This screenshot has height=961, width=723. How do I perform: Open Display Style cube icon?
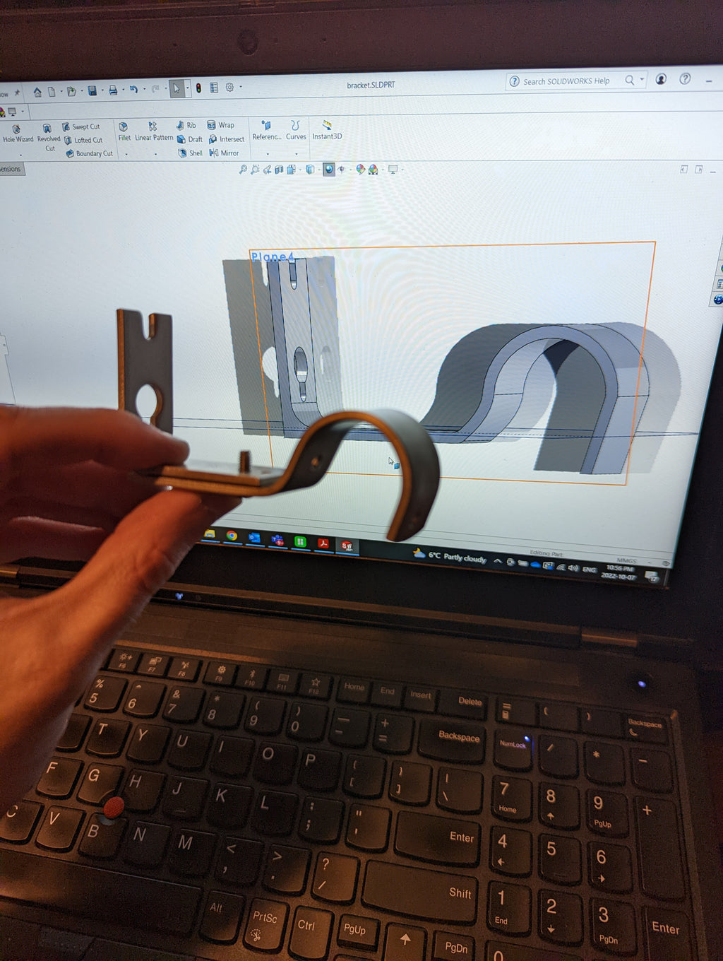pos(309,170)
